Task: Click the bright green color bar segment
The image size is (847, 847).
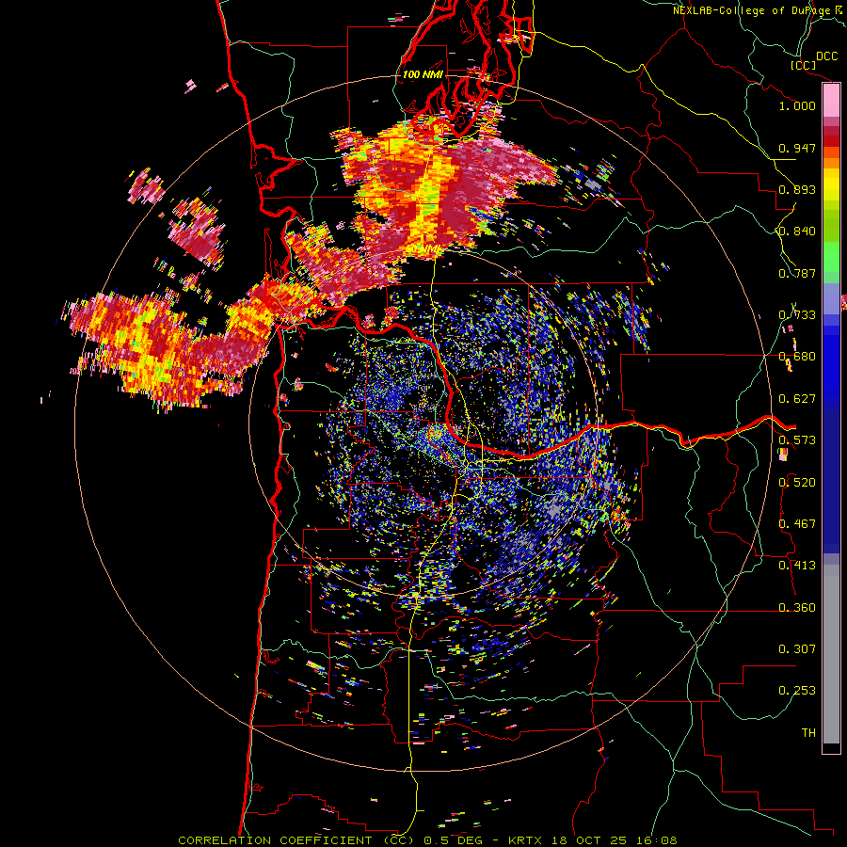Action: point(831,257)
